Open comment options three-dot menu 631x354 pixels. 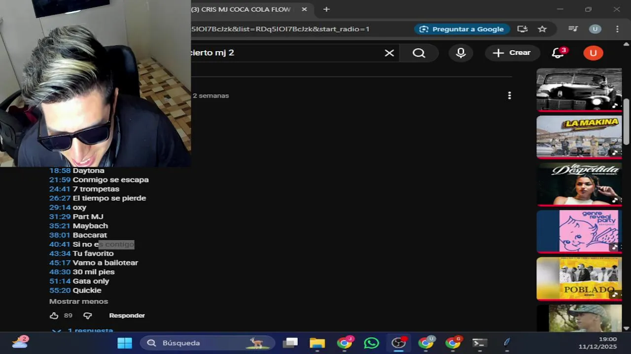(x=509, y=95)
